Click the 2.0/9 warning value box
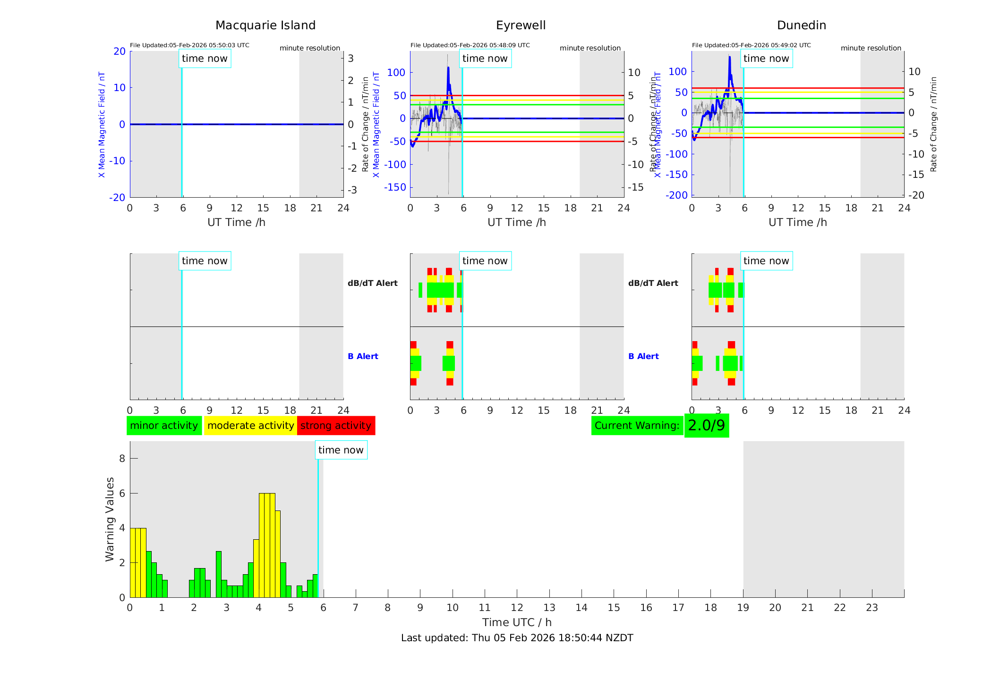The width and height of the screenshot is (1000, 678). coord(706,426)
